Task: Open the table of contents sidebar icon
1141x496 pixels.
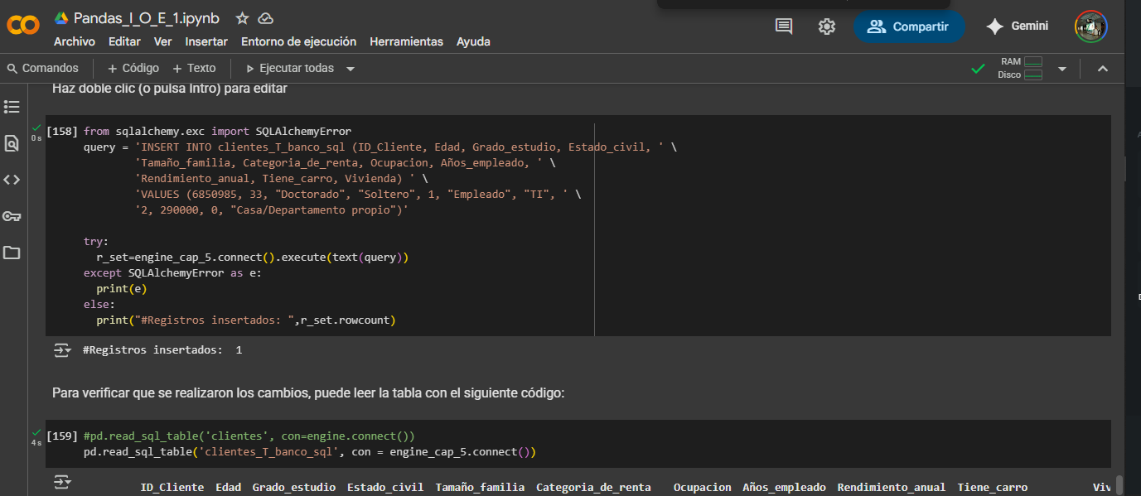Action: coord(12,107)
